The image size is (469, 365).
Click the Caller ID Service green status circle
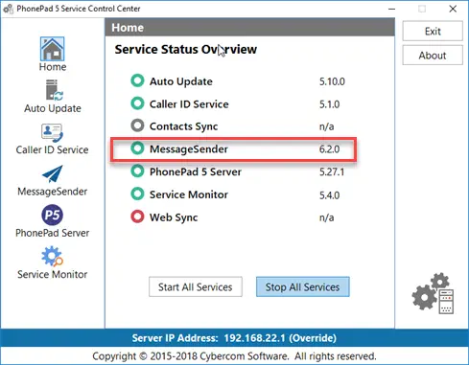pyautogui.click(x=137, y=103)
